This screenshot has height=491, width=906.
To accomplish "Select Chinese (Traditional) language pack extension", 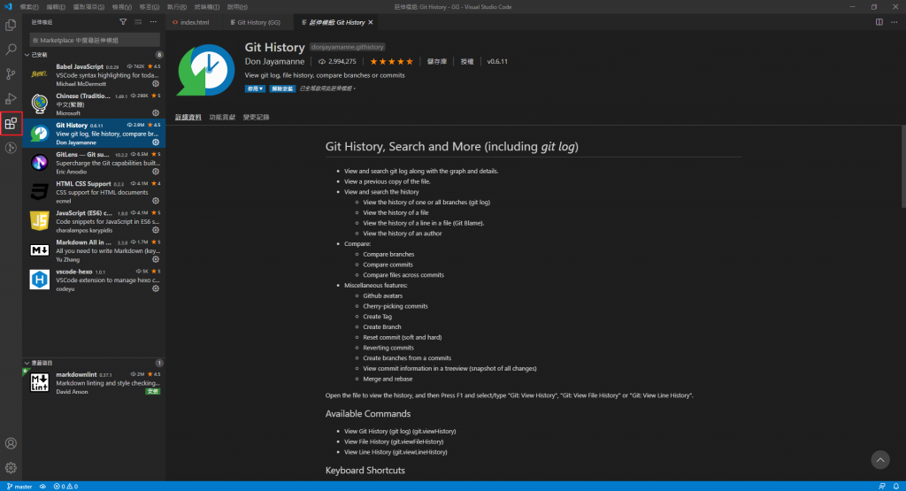I will (x=94, y=104).
